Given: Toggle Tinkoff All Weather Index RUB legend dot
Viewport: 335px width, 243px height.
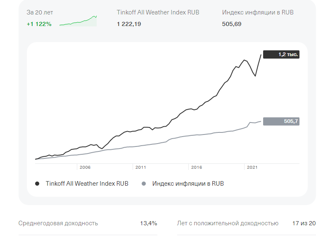Looking at the screenshot, I should (x=37, y=184).
